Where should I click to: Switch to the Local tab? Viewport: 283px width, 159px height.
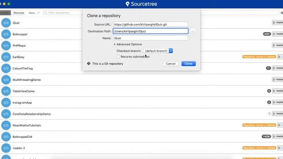(x=5, y=13)
